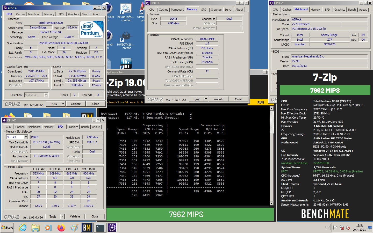Open the Bench tab in the top-left CPU-Z window
Image resolution: width=373 pixels, height=233 pixels.
(x=86, y=14)
